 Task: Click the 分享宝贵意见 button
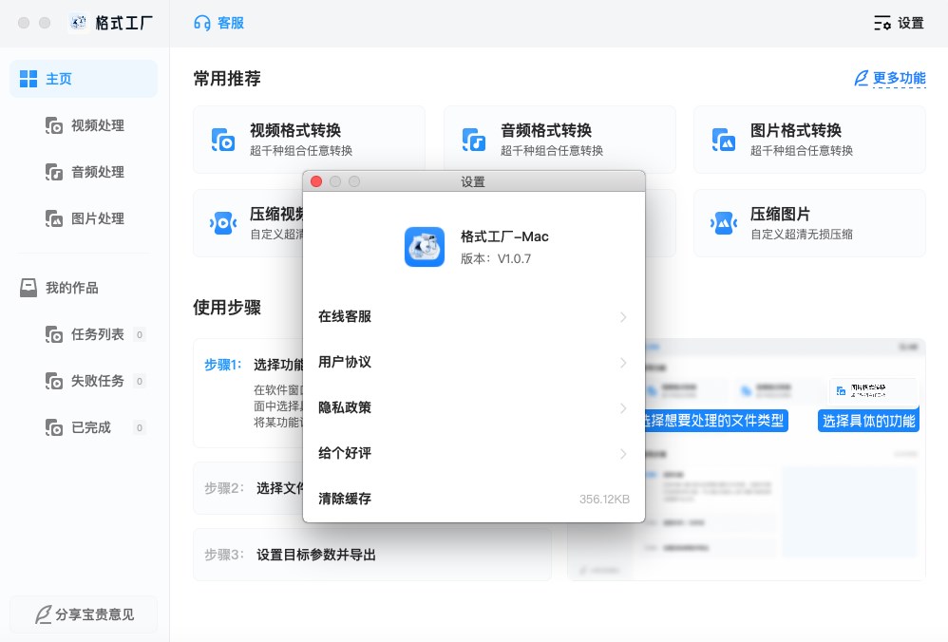tap(84, 614)
